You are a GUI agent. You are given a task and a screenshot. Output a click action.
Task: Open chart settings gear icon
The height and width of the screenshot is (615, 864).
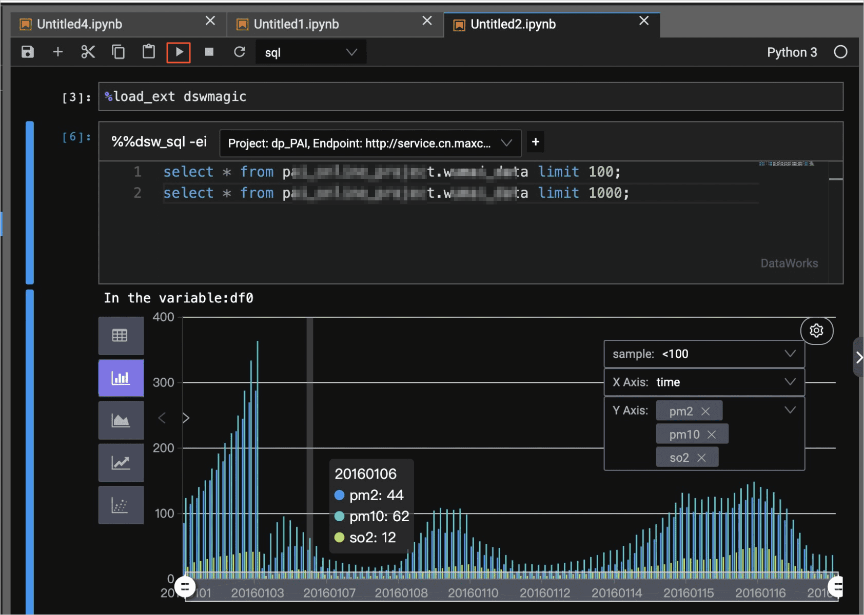click(x=816, y=331)
